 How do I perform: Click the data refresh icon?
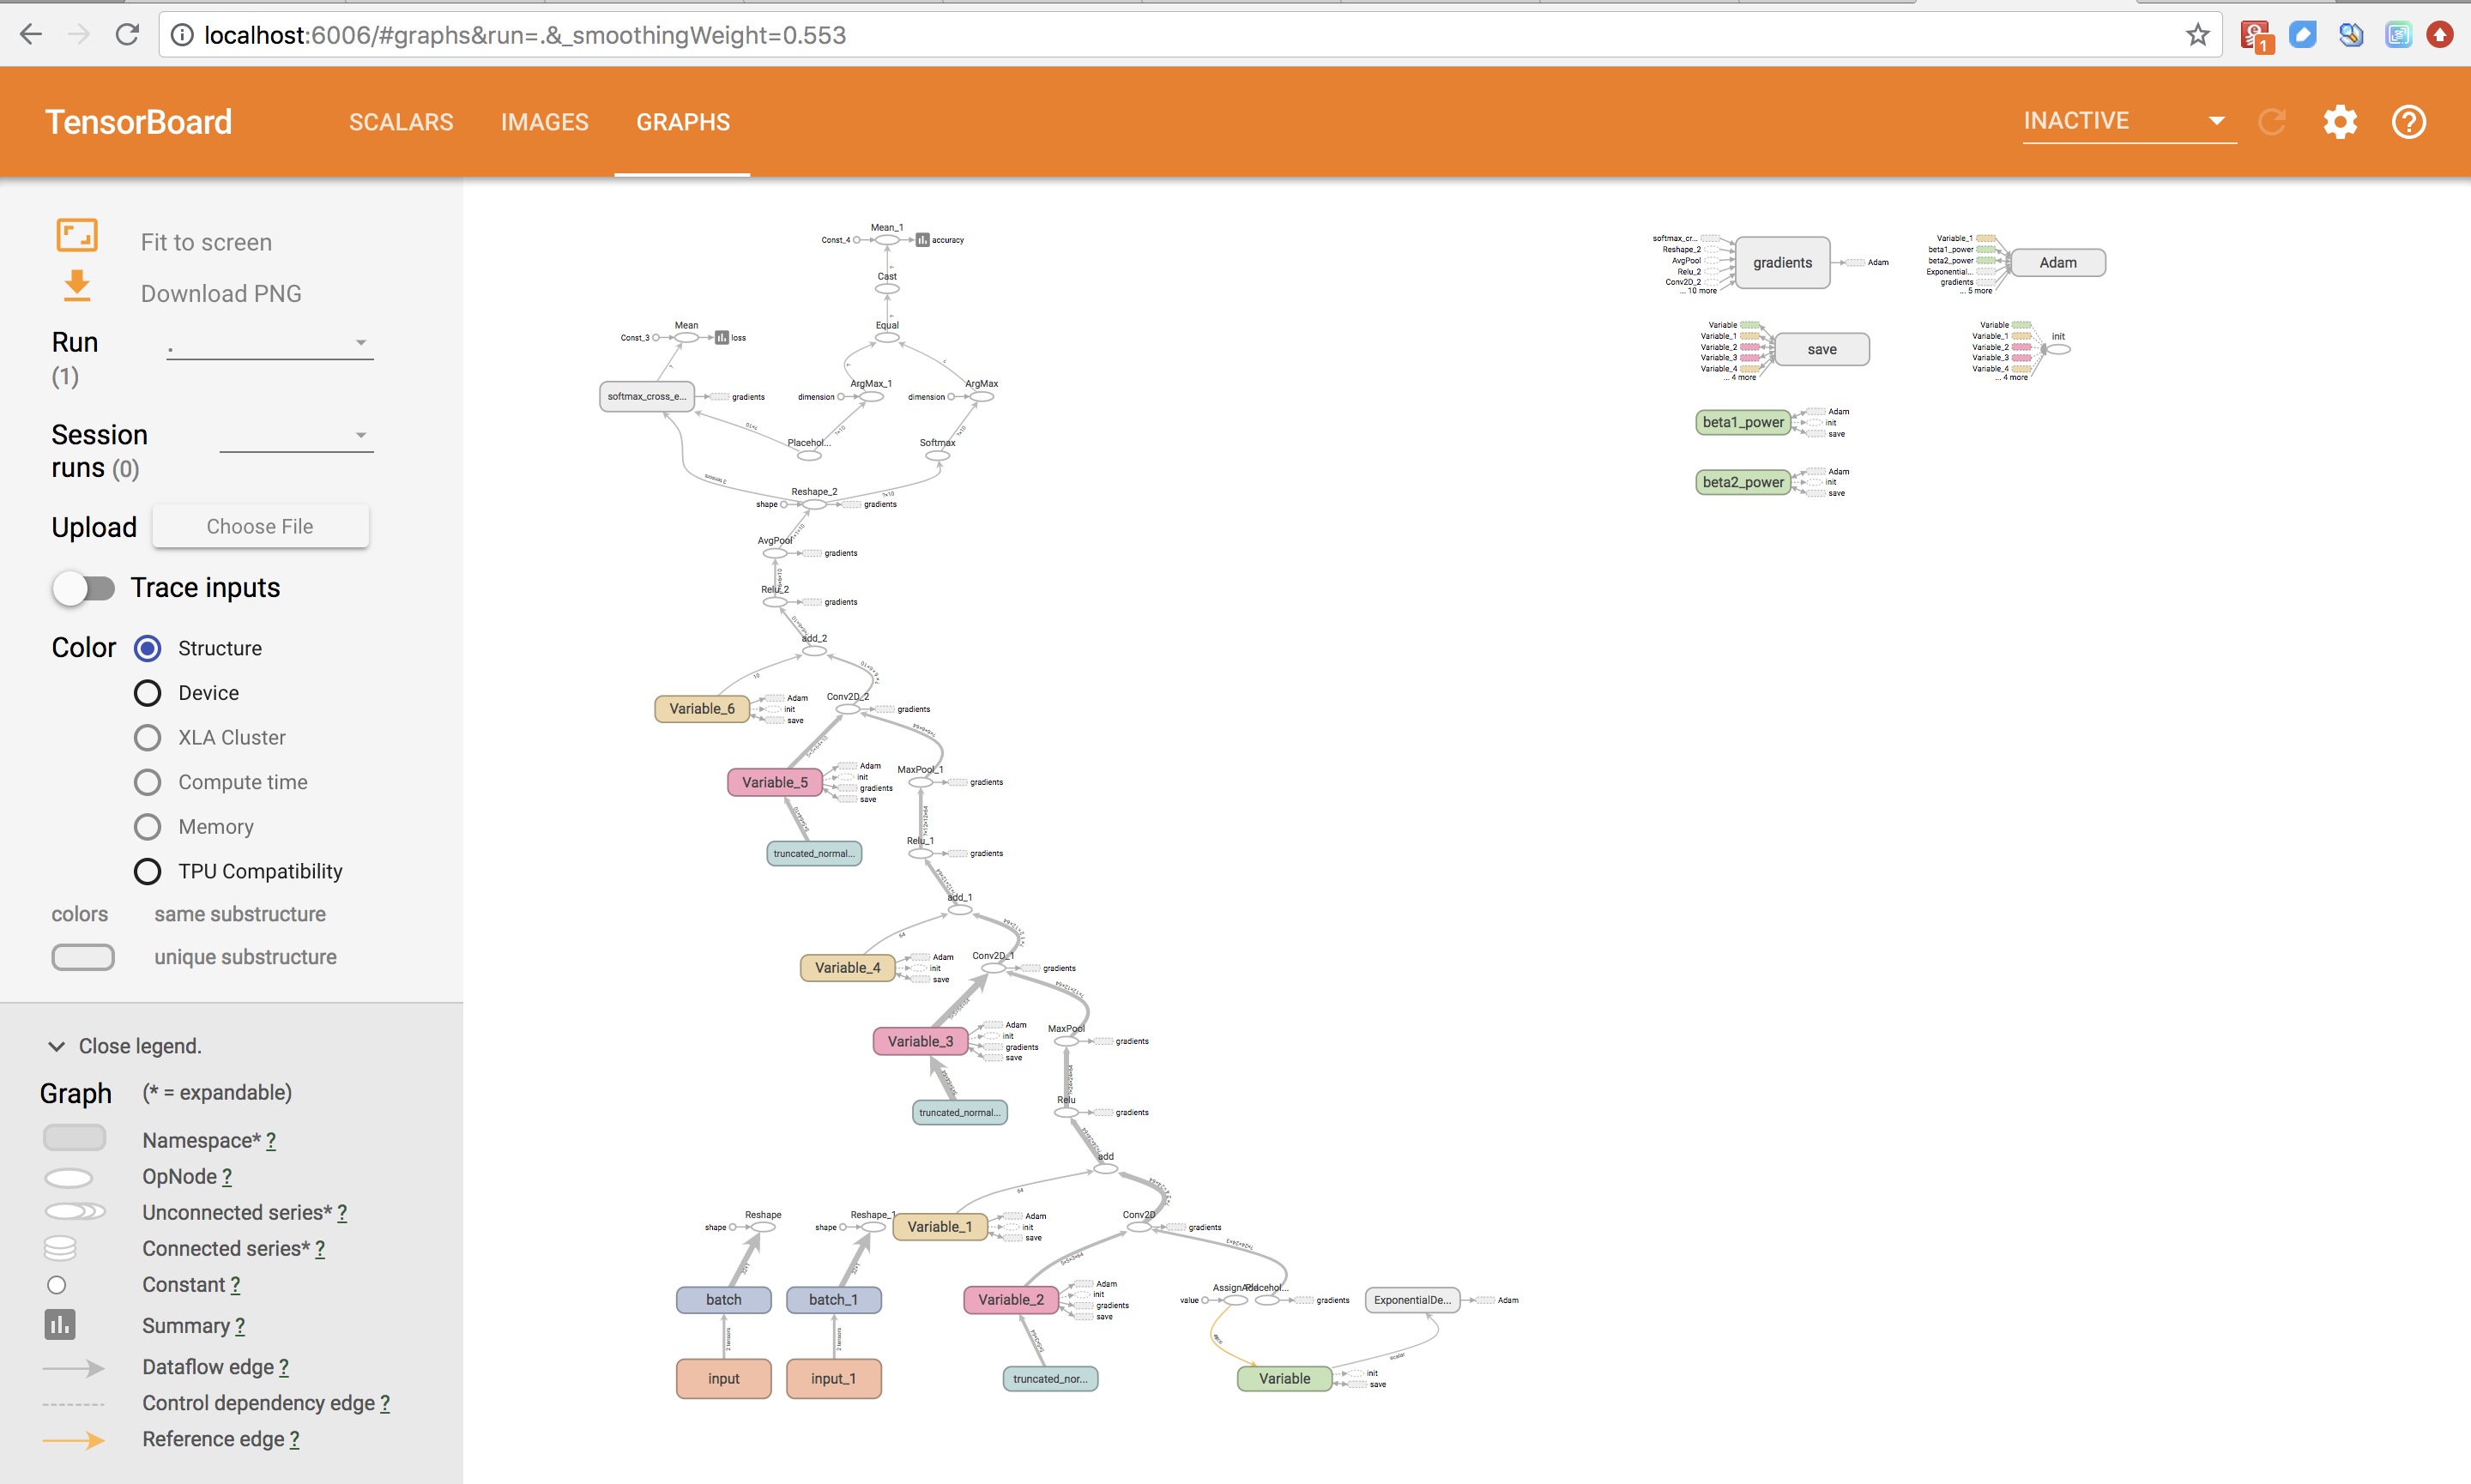pyautogui.click(x=2272, y=122)
